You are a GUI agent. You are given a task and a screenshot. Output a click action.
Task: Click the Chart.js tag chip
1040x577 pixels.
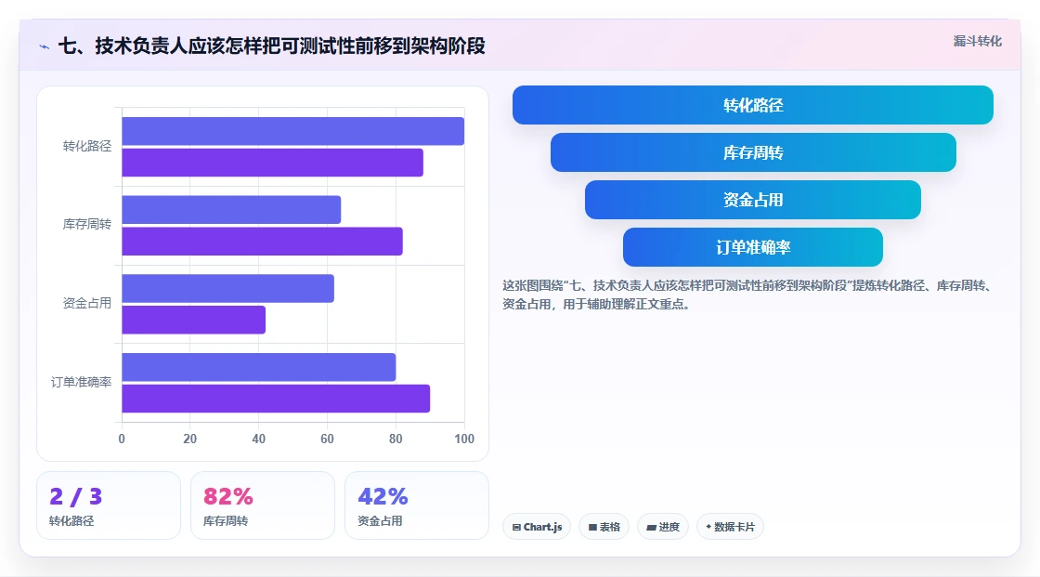537,527
